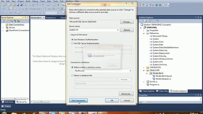Click the Open File folder icon
The image size is (203, 114).
[x=14, y=5]
